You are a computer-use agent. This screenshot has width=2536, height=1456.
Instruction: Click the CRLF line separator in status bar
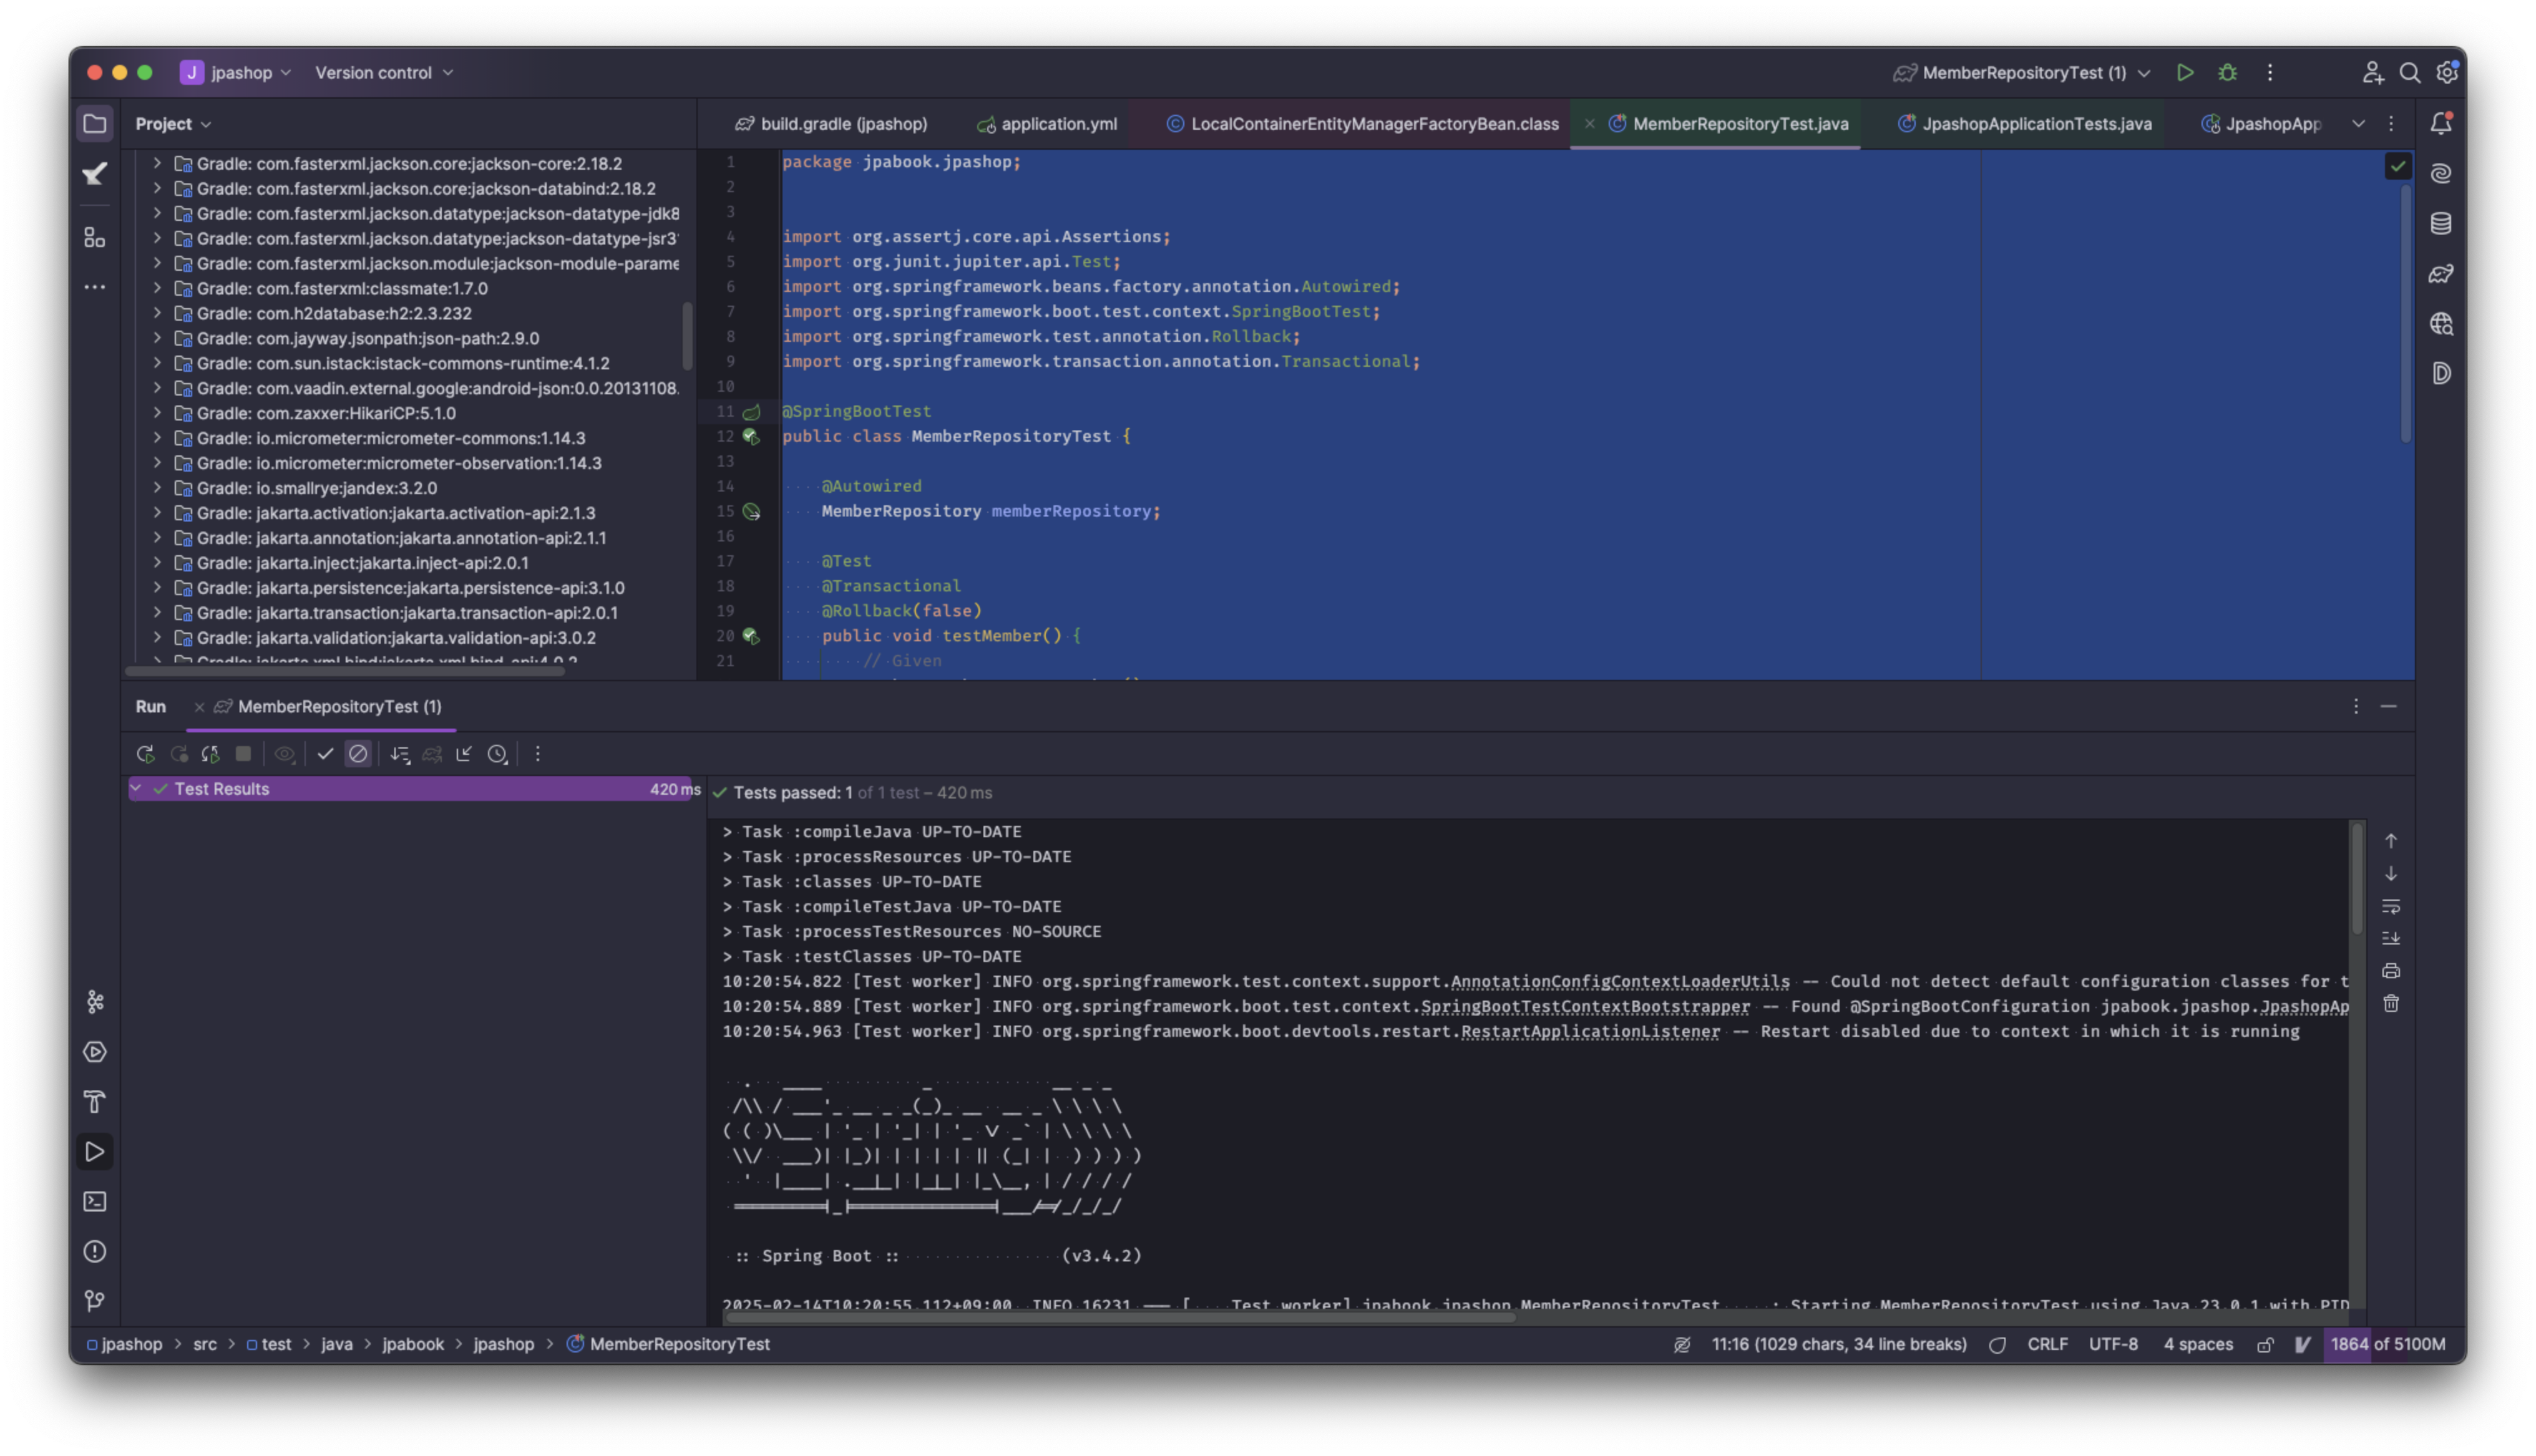click(2047, 1345)
